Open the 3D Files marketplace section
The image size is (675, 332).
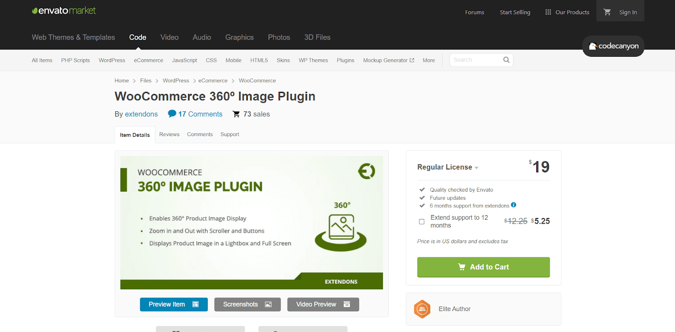tap(317, 38)
